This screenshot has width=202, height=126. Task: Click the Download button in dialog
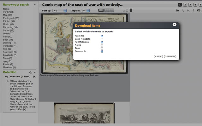[x=170, y=57]
